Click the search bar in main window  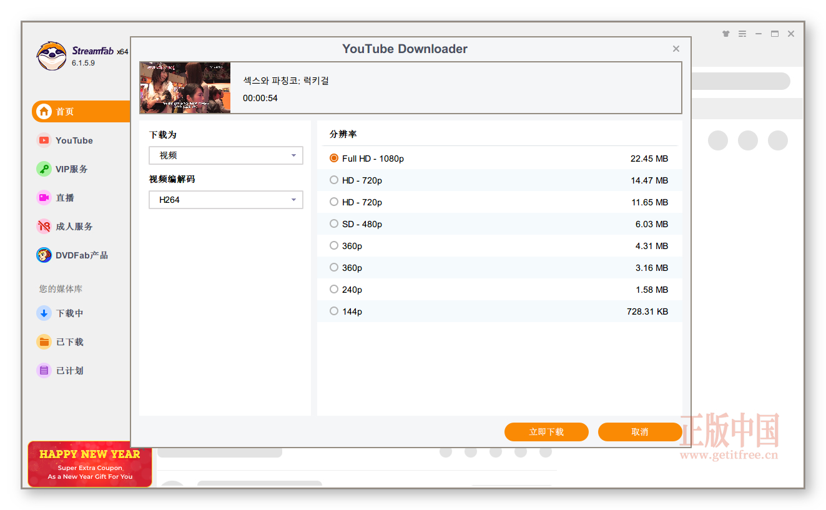tap(740, 81)
